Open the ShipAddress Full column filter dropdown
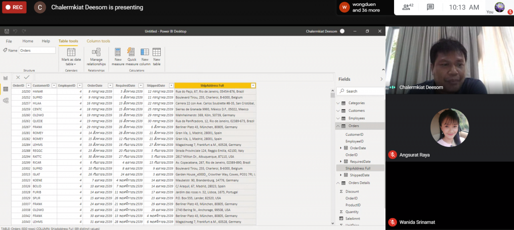Viewport: 514px width, 230px height. coord(253,86)
